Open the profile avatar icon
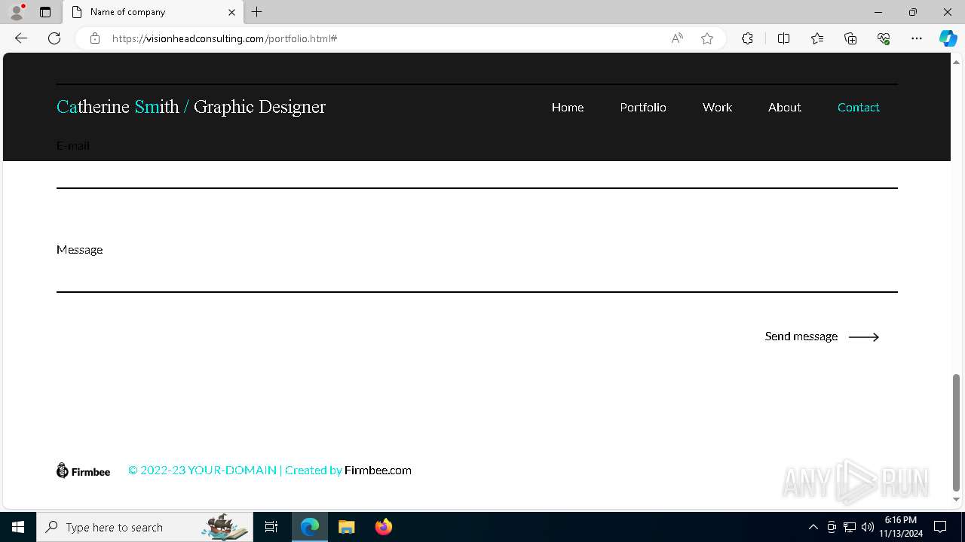 click(x=17, y=12)
